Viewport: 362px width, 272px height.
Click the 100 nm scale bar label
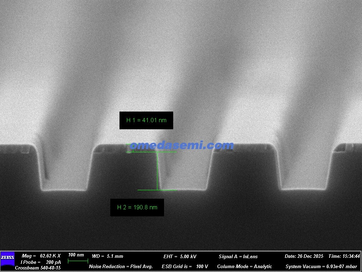pyautogui.click(x=76, y=255)
